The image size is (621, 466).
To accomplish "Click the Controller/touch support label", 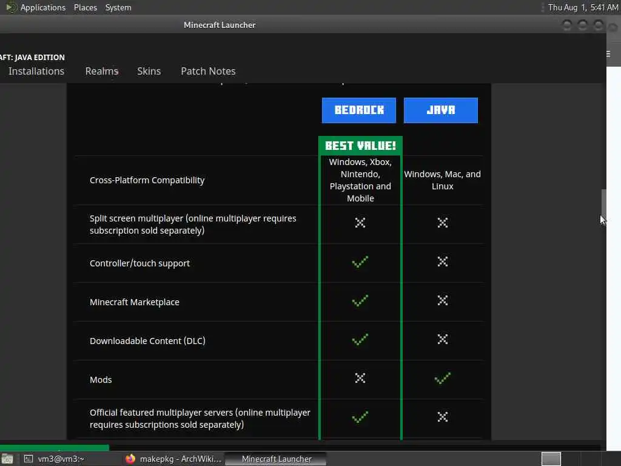I will pos(139,263).
